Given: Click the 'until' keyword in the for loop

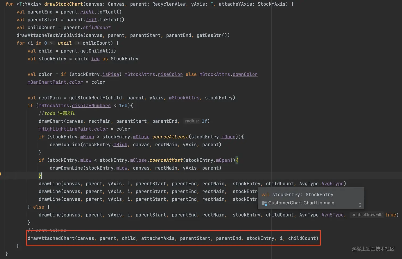Looking at the screenshot, I should coord(65,43).
